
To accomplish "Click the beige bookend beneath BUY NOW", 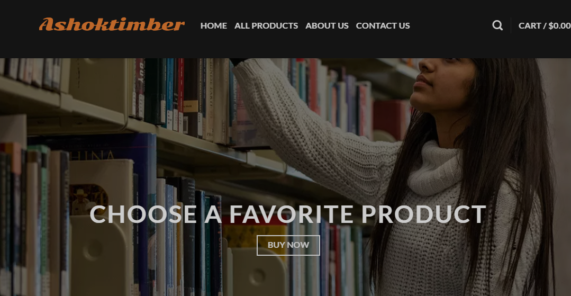I will click(x=259, y=272).
